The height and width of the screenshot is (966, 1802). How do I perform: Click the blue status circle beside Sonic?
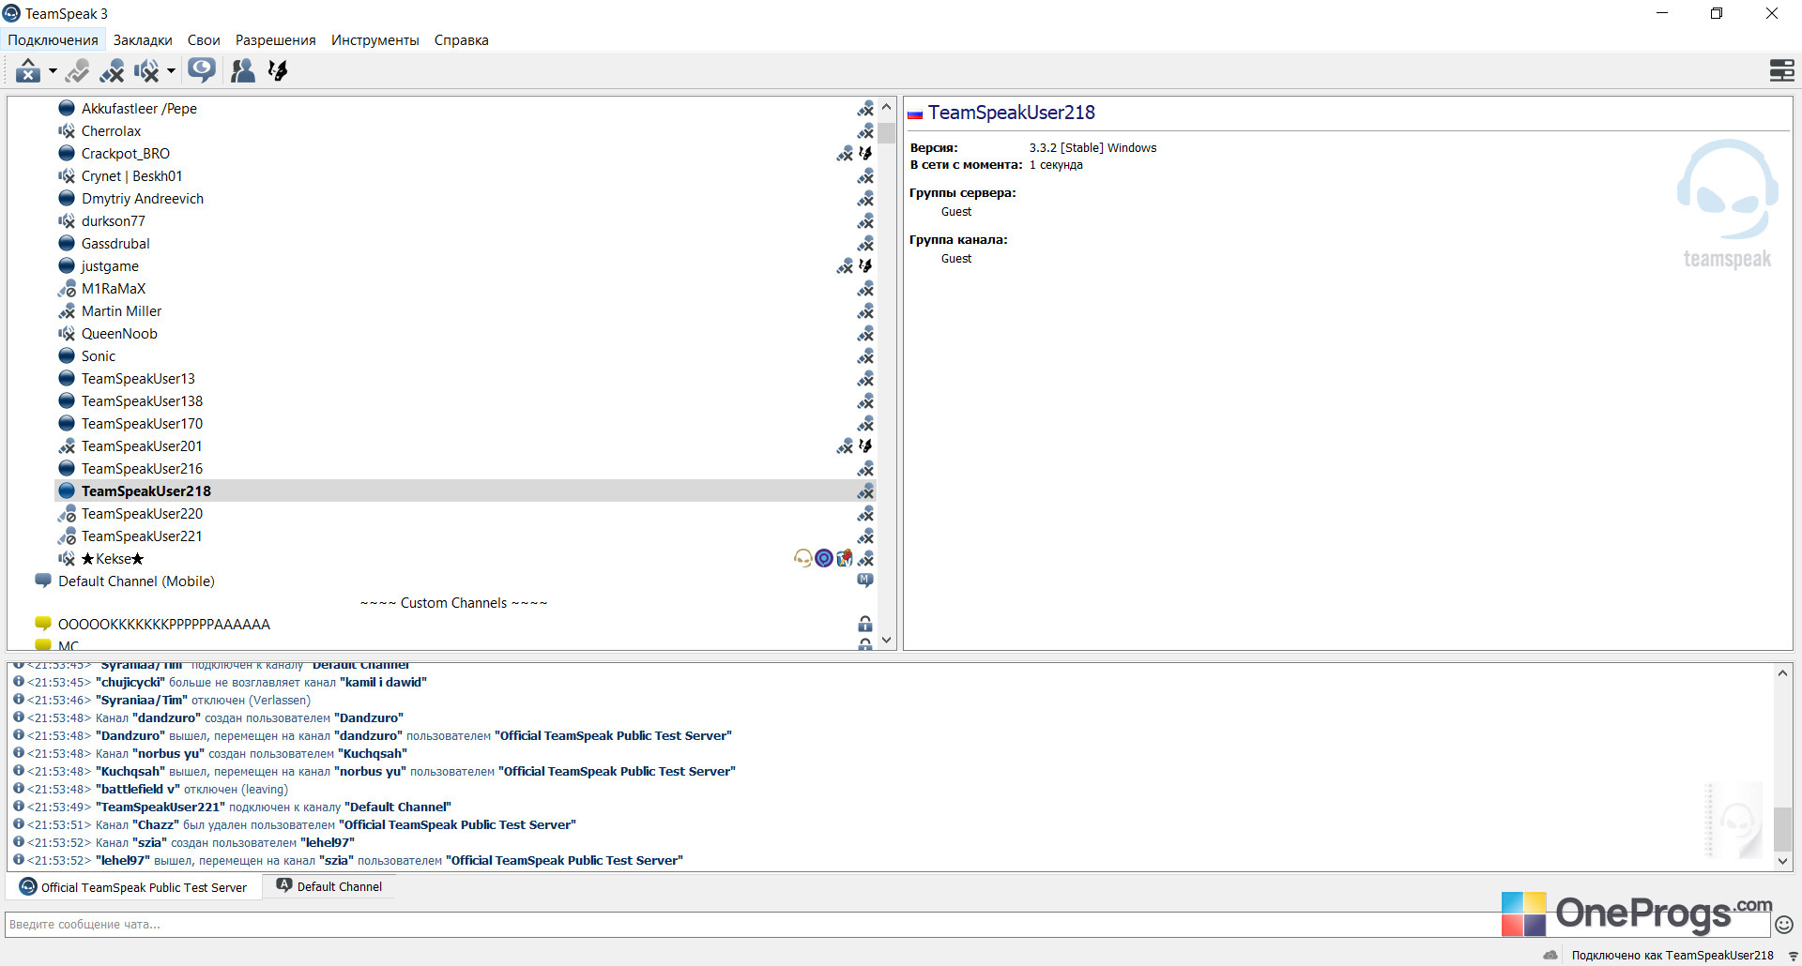tap(67, 356)
